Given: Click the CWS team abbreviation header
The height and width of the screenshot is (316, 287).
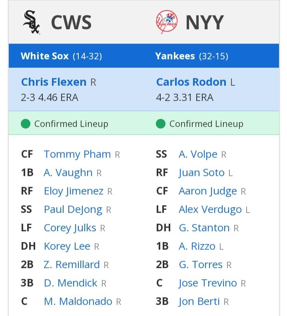Looking at the screenshot, I should point(71,22).
